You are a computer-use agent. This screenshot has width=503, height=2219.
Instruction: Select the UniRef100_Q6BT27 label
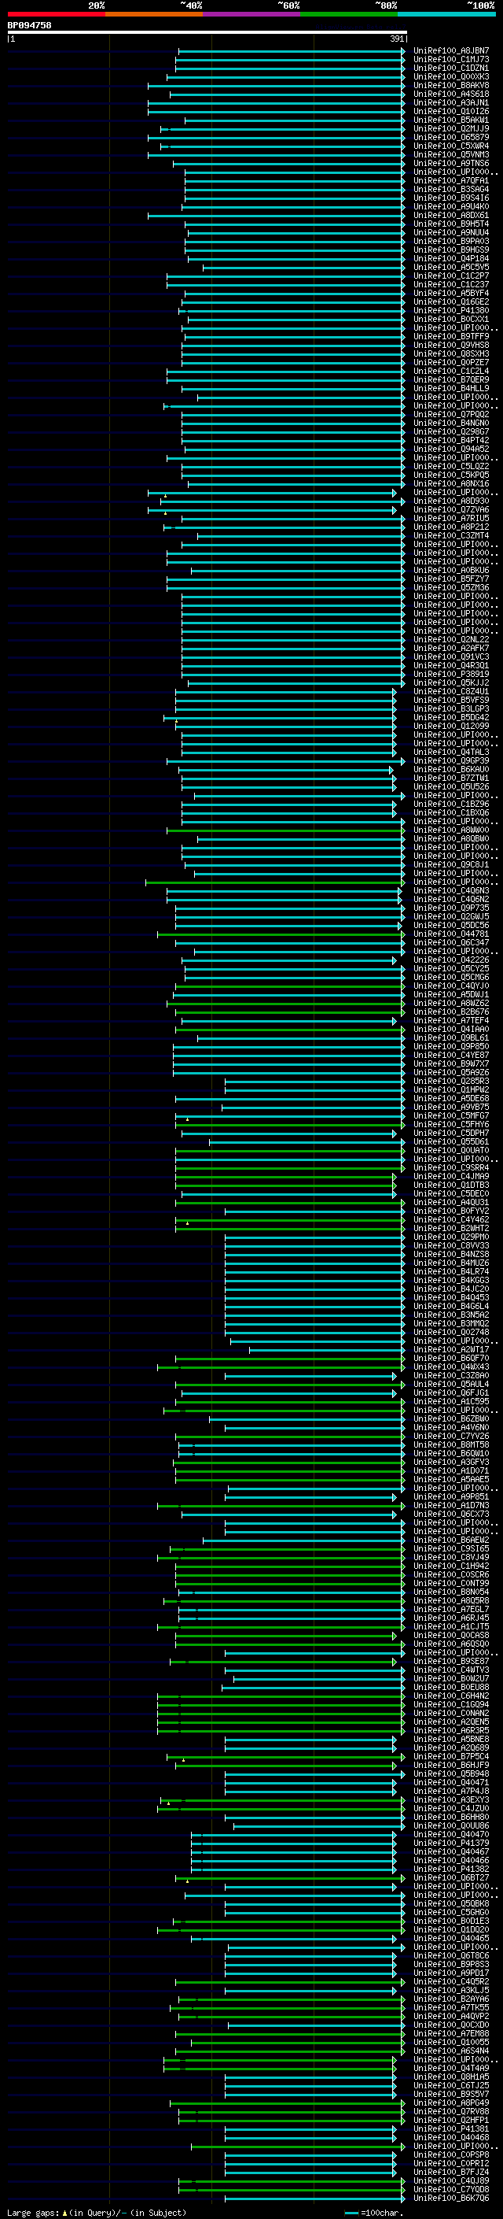[x=451, y=1878]
